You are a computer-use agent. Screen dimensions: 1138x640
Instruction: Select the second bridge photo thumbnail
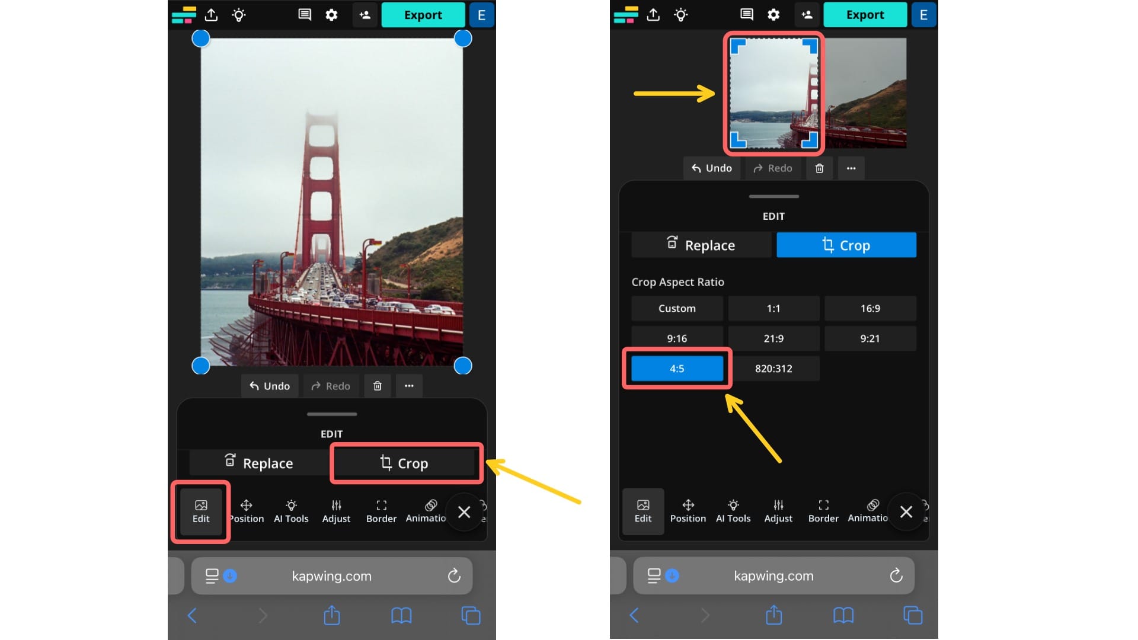click(x=871, y=92)
